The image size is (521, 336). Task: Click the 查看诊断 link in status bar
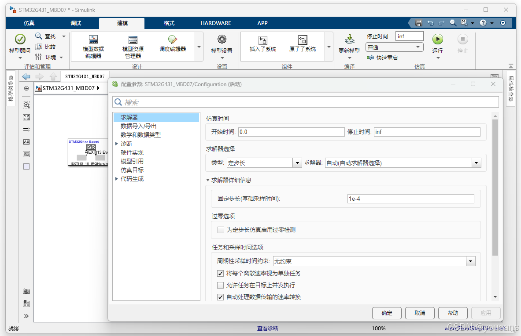tap(268, 329)
